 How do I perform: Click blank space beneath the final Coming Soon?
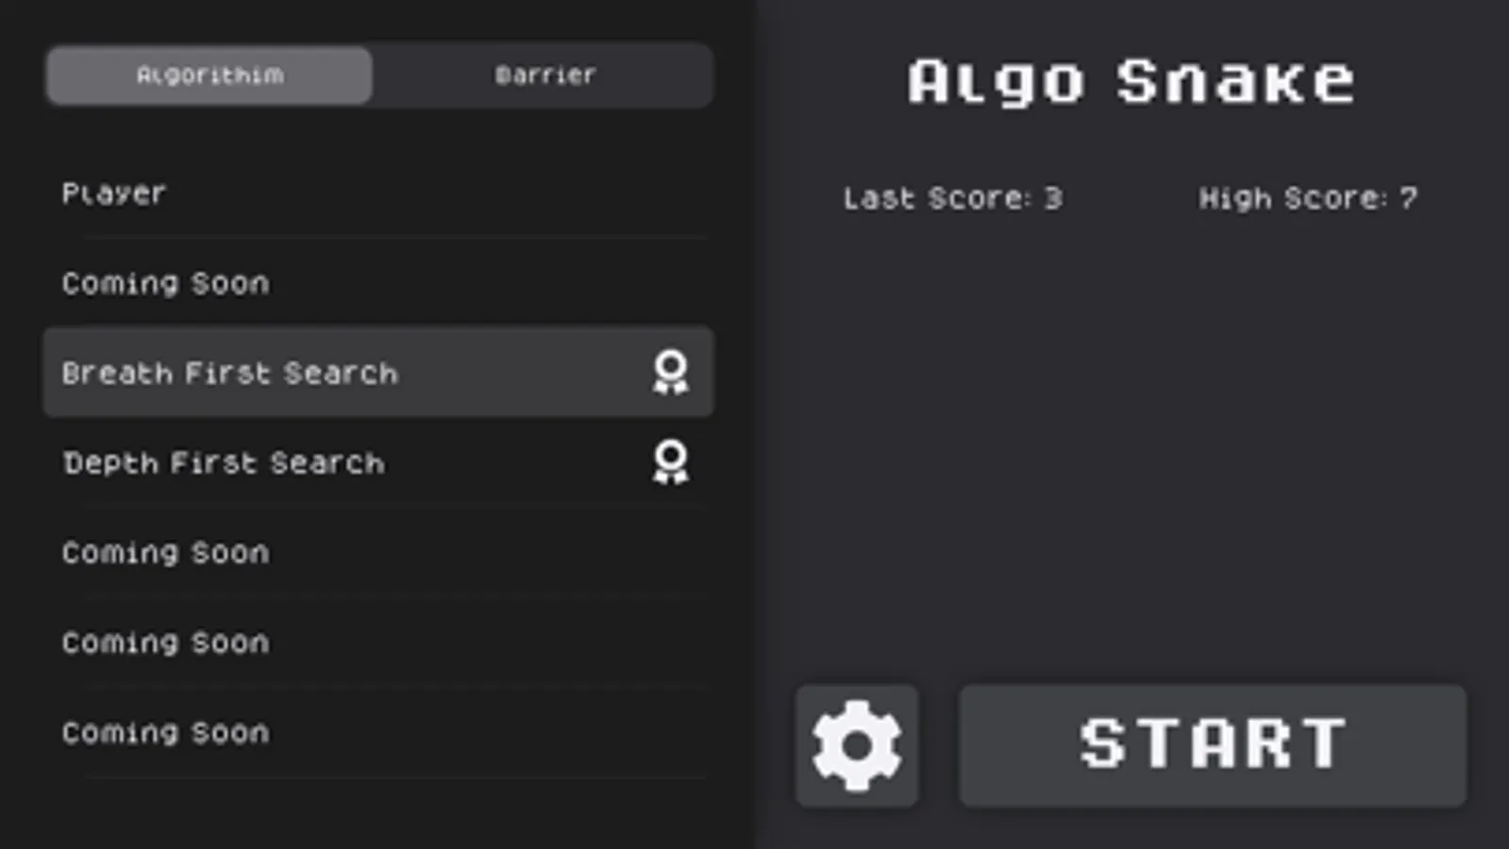pos(377,813)
